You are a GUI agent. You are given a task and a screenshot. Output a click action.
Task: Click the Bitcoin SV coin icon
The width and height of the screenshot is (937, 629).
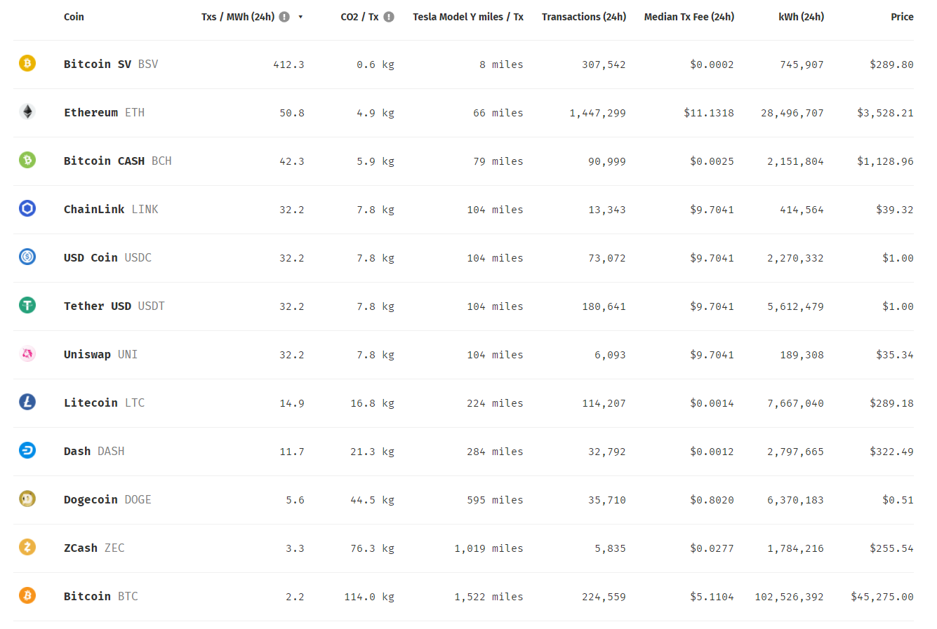click(x=27, y=63)
